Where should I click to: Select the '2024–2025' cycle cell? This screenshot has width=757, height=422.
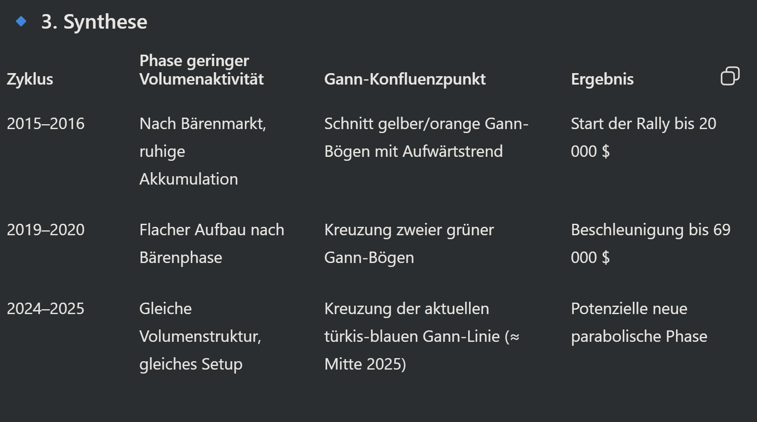pyautogui.click(x=45, y=309)
